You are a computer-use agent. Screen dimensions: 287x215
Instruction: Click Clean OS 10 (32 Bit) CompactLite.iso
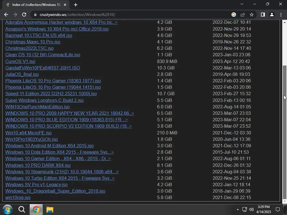click(x=43, y=55)
